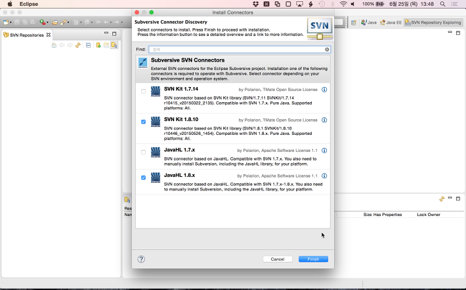
Task: Open Dropbox menu bar icon
Action: [x=255, y=4]
